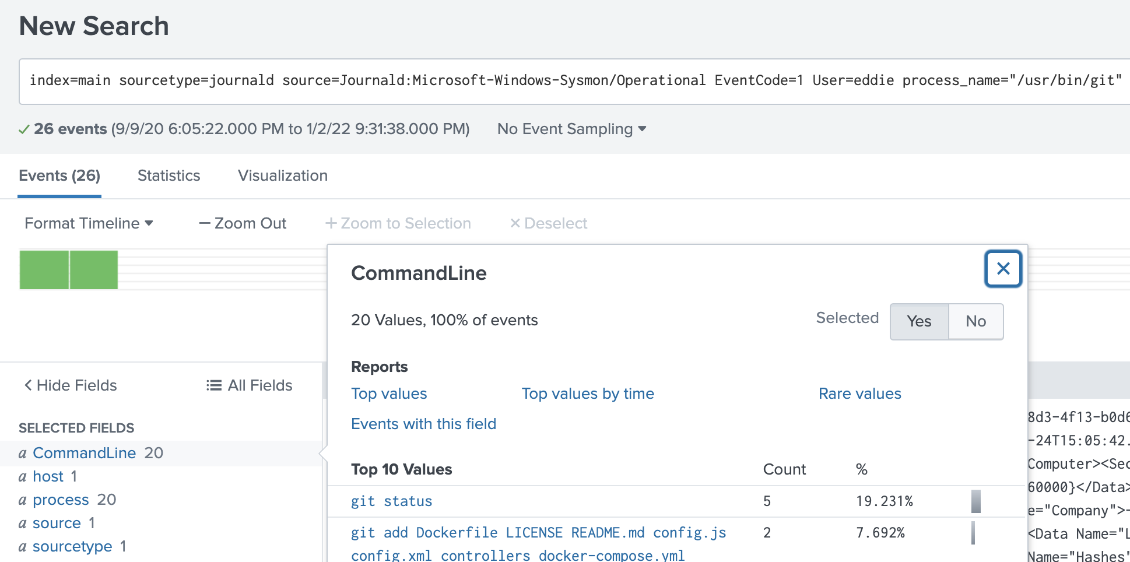Select the first green timeline bar

click(x=44, y=270)
